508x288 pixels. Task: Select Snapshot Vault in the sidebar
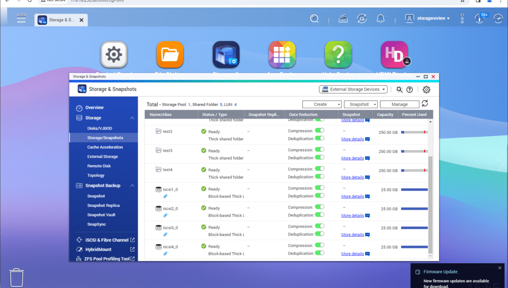point(101,215)
